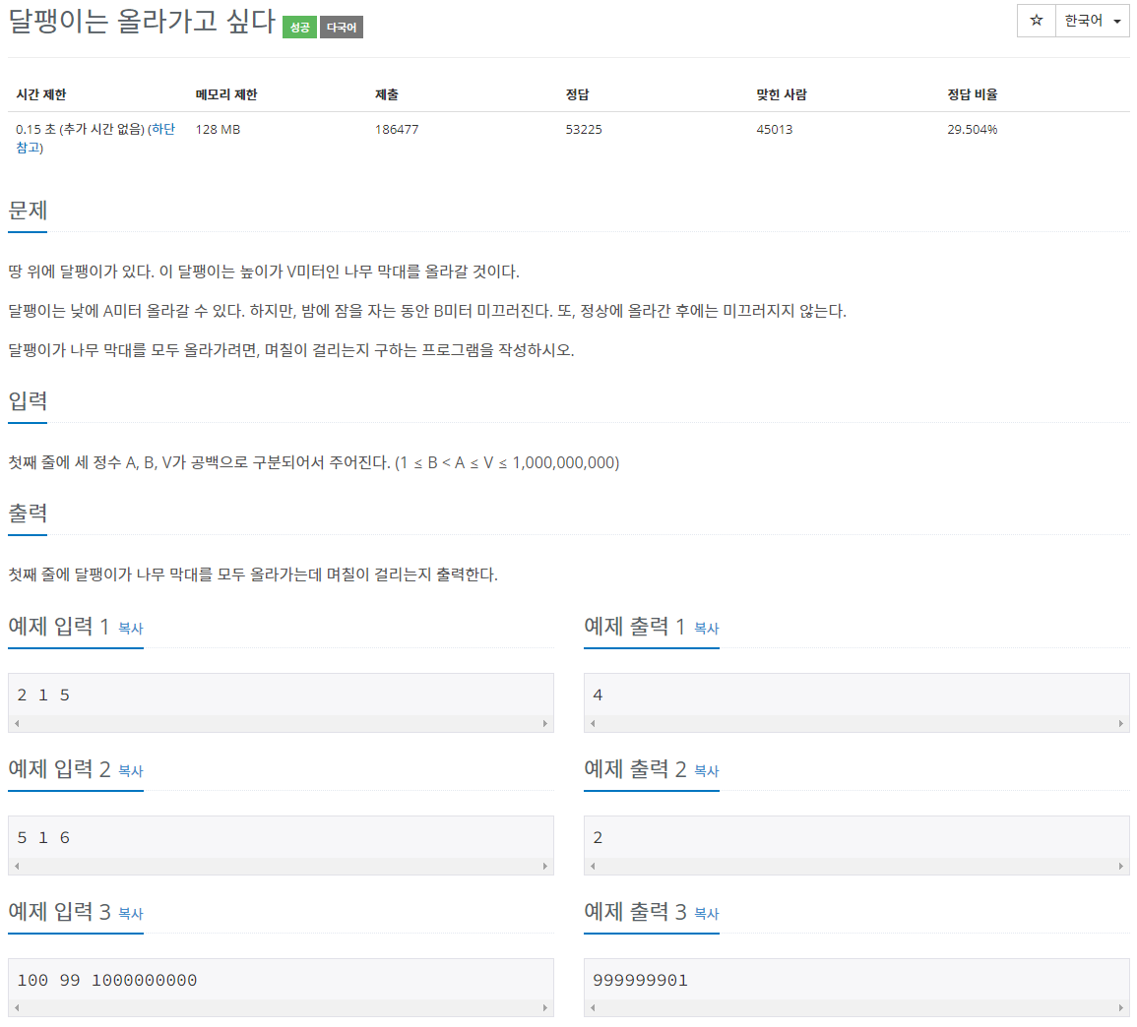This screenshot has width=1137, height=1027.
Task: Click sample output 2 value '2'
Action: pos(598,838)
